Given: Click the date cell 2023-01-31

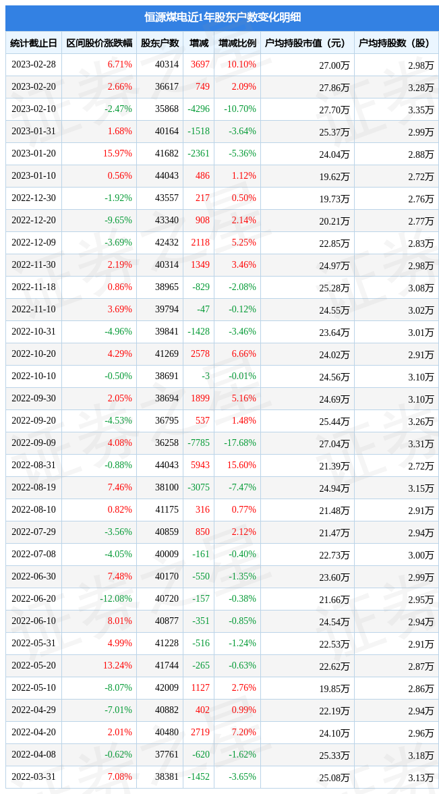Looking at the screenshot, I should pos(34,131).
